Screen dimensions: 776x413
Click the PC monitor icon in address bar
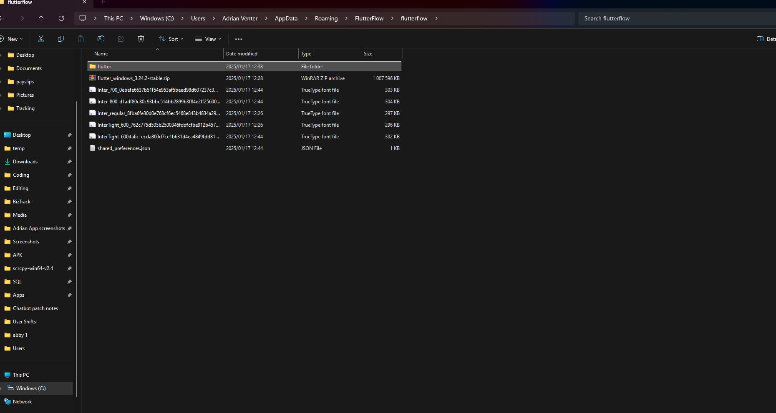pos(83,18)
